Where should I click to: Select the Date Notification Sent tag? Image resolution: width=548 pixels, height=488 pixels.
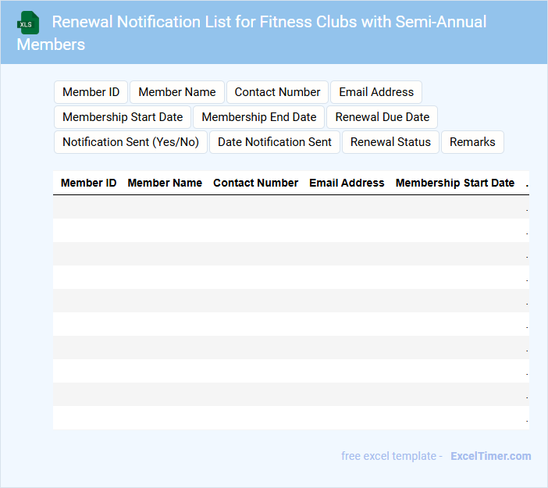275,142
